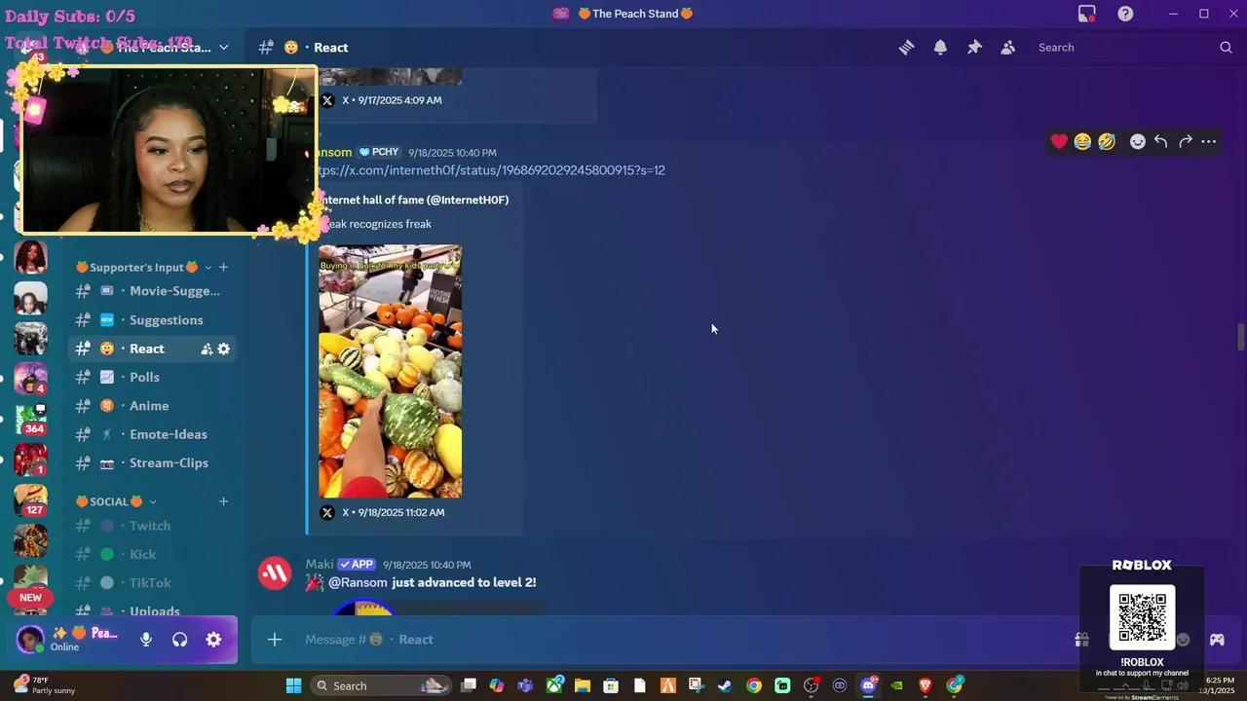The image size is (1247, 701).
Task: Open server icon with 127 badge
Action: coord(31,498)
